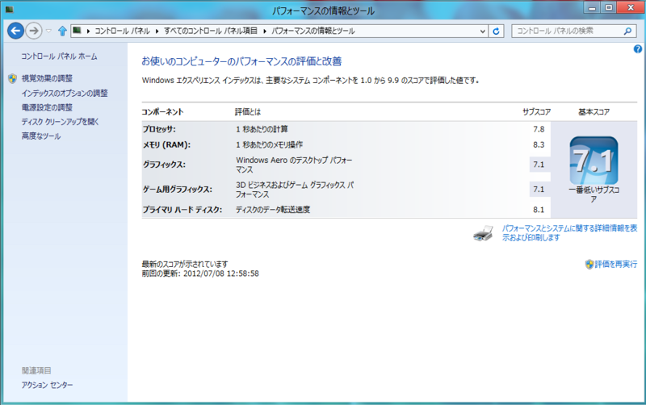Image resolution: width=646 pixels, height=405 pixels.
Task: Click the ゲーム用グラフィックス: row label
Action: click(177, 190)
